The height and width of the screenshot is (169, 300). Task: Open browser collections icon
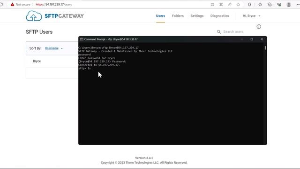270,4
